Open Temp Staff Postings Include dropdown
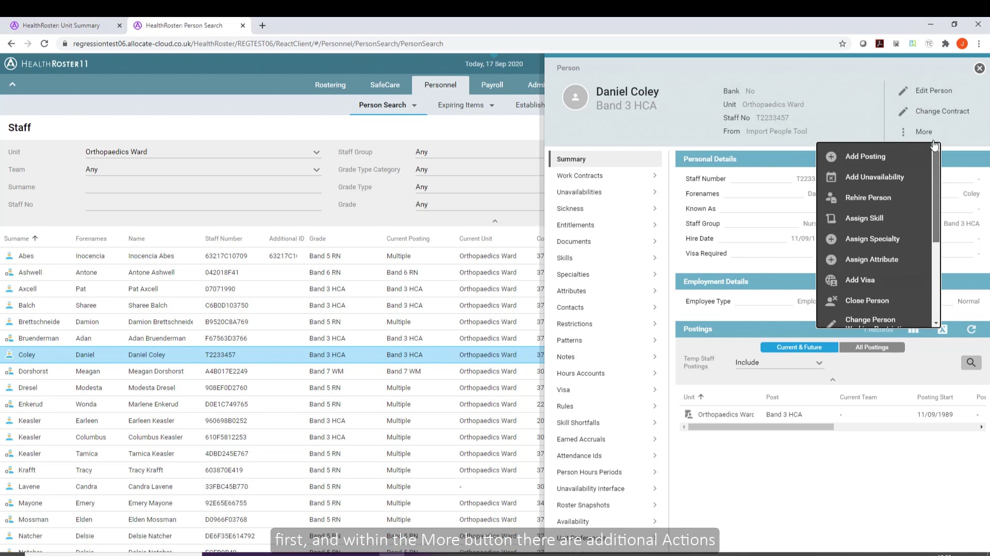 [779, 362]
